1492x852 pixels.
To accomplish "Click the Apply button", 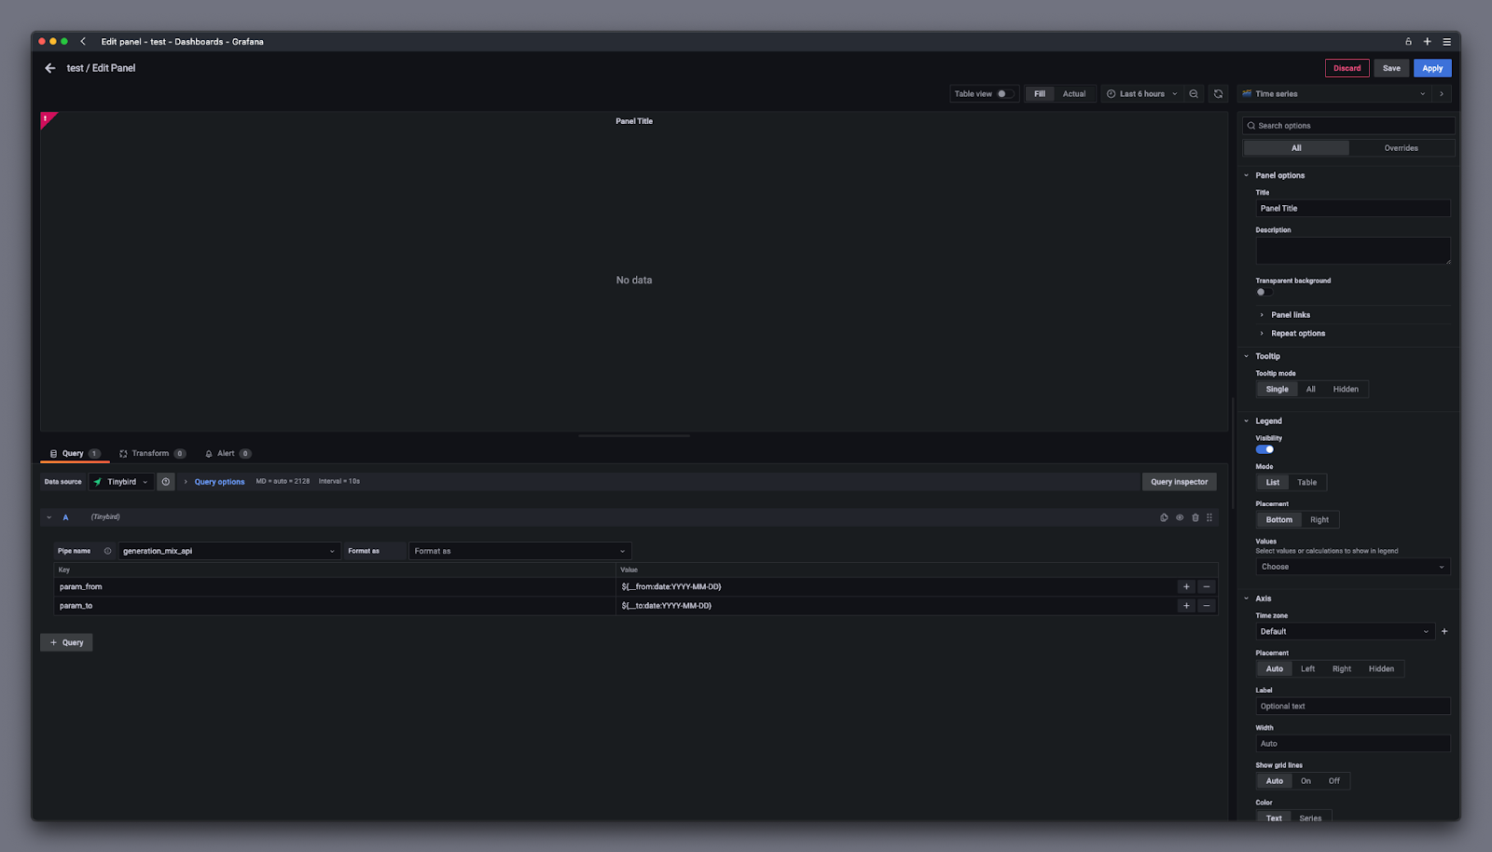I will pos(1432,68).
